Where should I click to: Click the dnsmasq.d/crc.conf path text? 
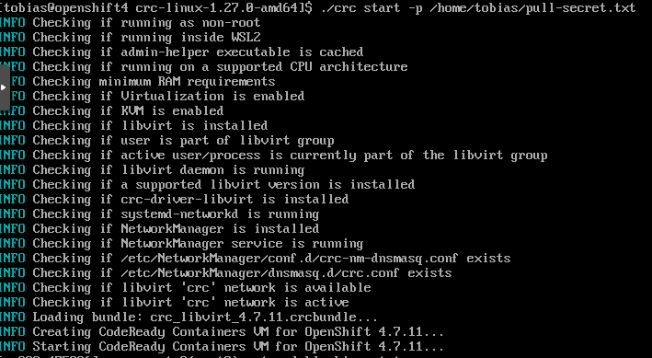click(260, 273)
